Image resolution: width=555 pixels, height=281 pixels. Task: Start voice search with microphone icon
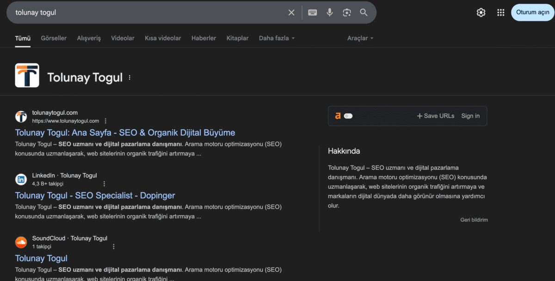point(330,12)
